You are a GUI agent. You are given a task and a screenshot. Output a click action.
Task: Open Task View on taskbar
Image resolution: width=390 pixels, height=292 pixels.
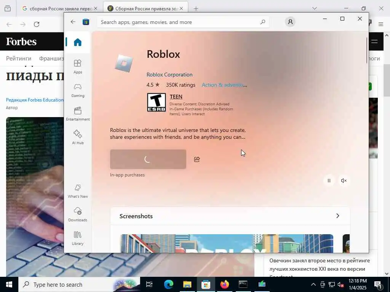(x=149, y=284)
